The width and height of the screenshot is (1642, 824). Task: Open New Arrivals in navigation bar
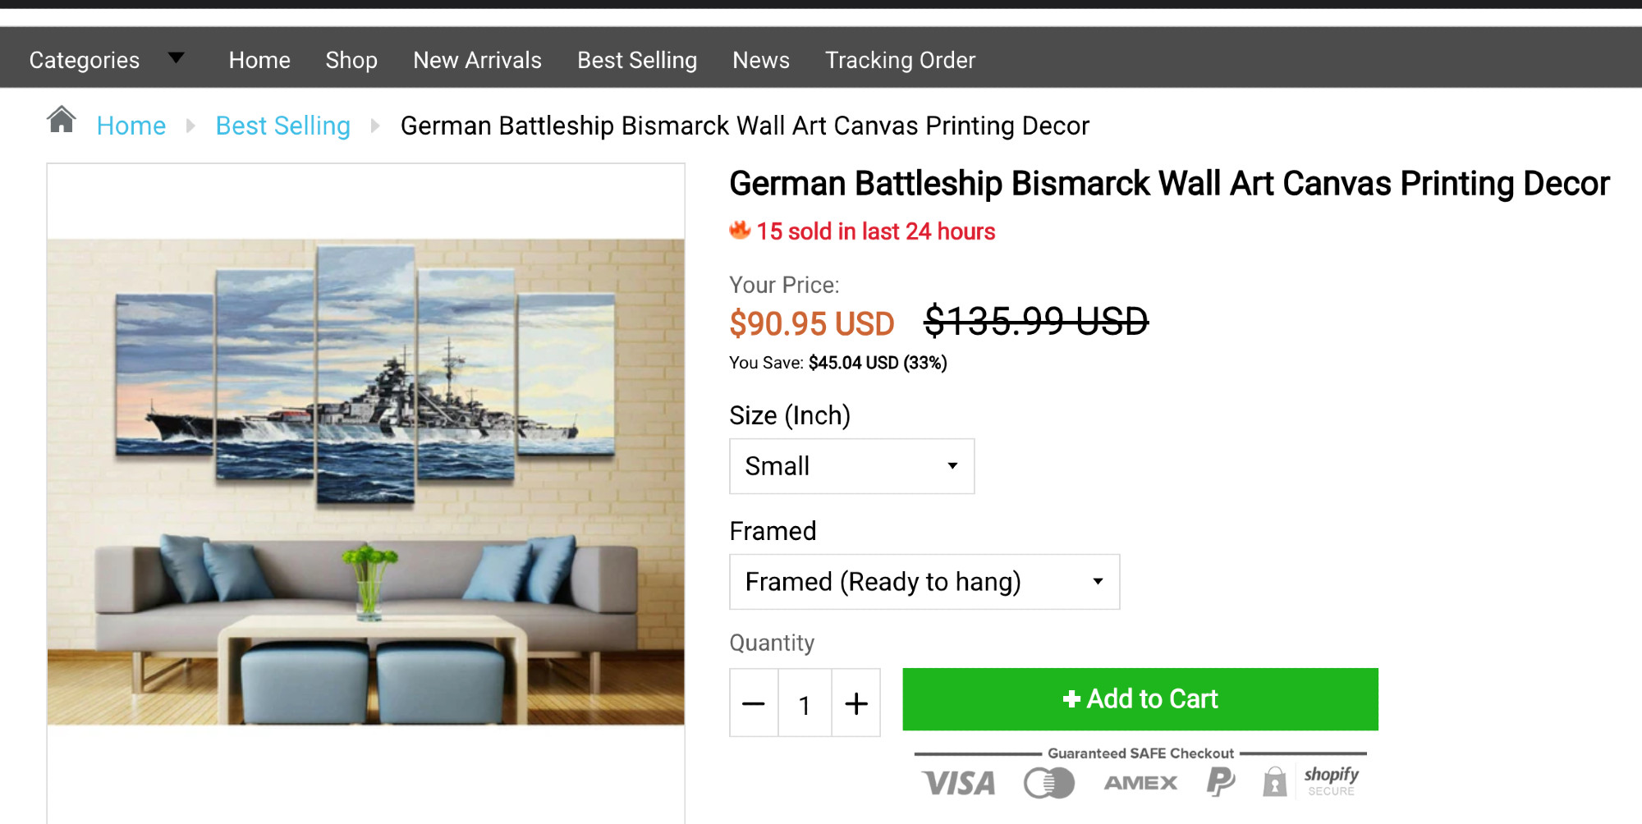477,60
